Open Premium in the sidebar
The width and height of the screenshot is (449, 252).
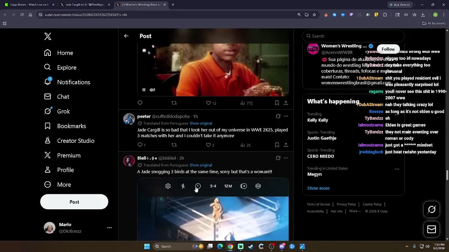click(62, 155)
